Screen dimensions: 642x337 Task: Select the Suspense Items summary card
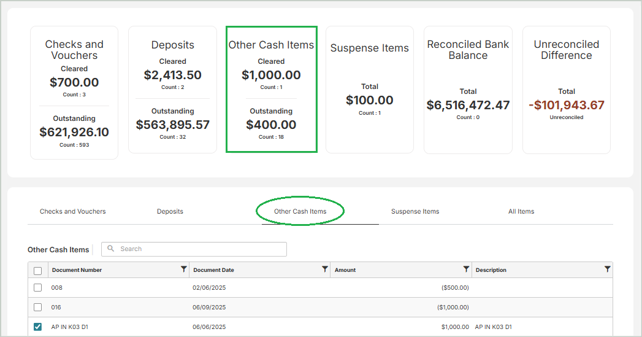tap(369, 90)
